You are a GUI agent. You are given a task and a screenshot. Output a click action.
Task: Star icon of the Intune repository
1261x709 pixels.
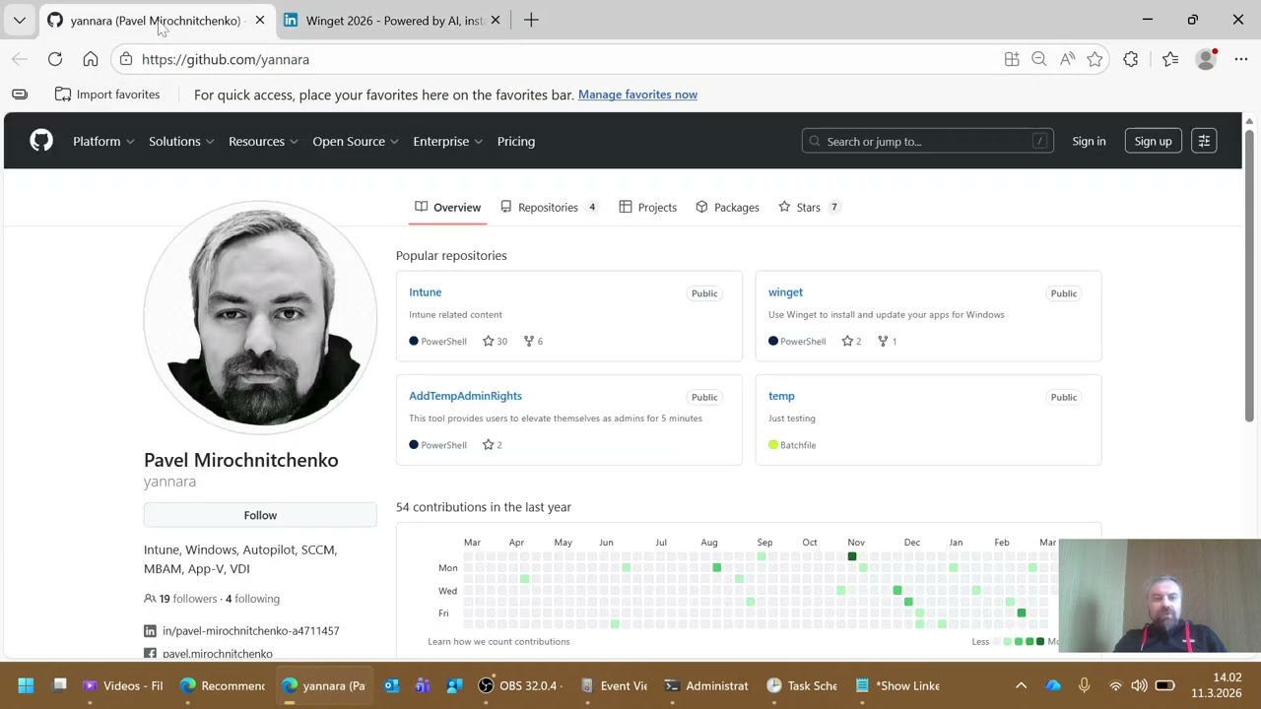point(488,341)
